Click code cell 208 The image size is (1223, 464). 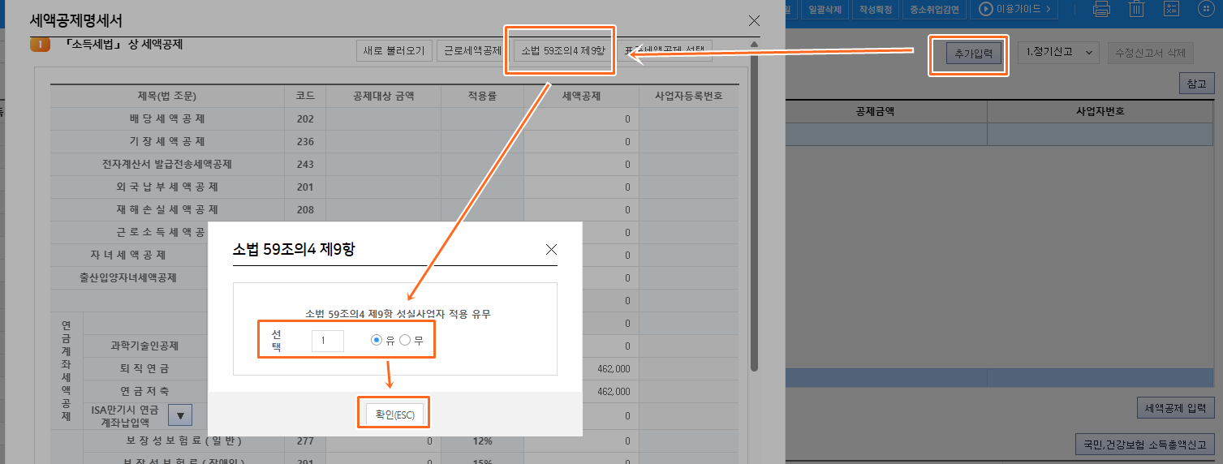(305, 209)
